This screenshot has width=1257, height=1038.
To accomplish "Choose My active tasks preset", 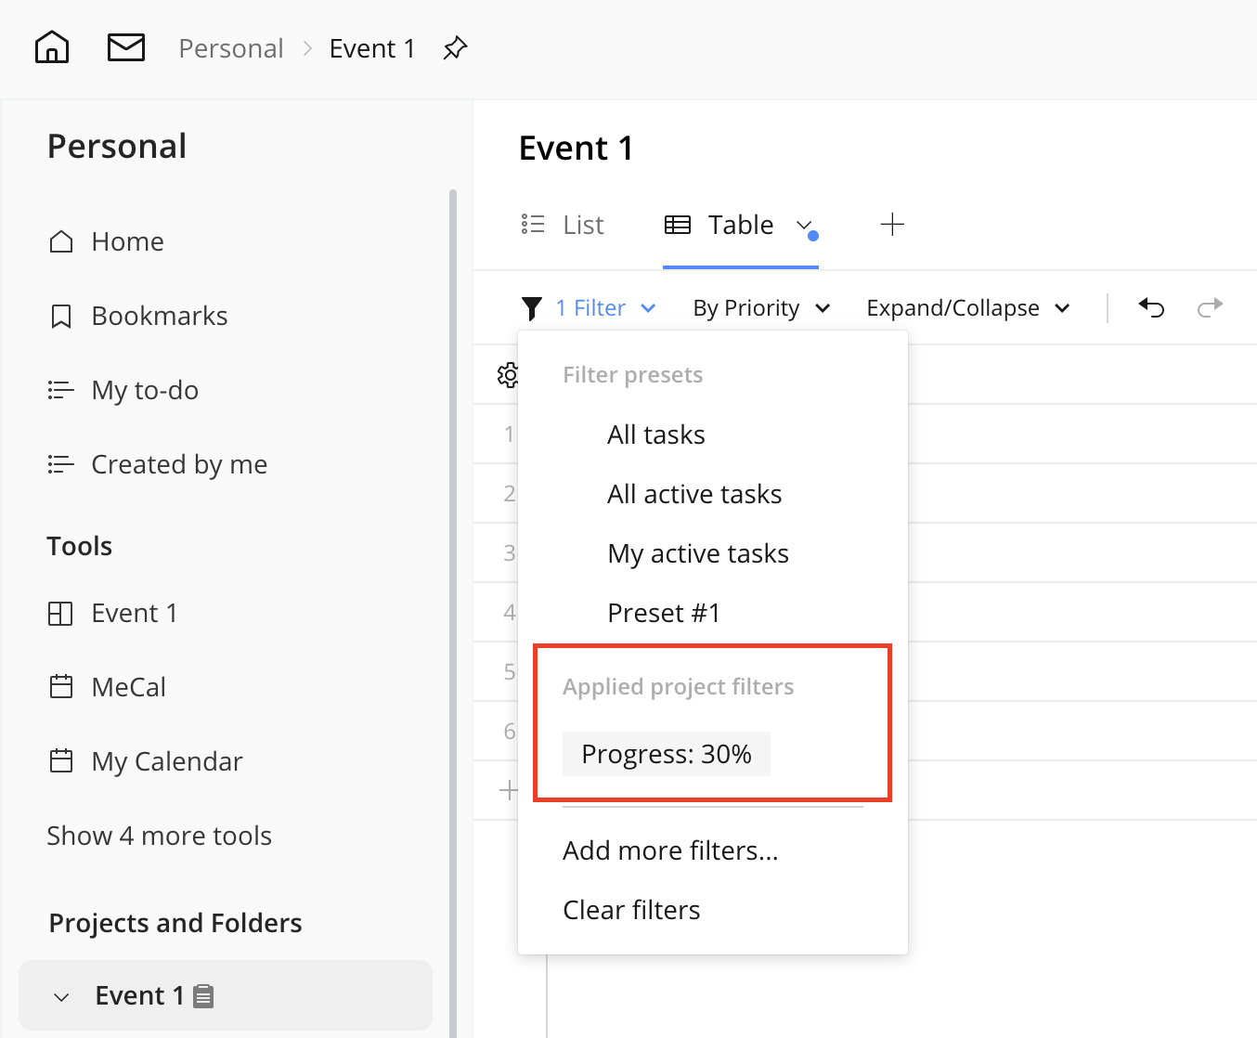I will click(x=697, y=553).
